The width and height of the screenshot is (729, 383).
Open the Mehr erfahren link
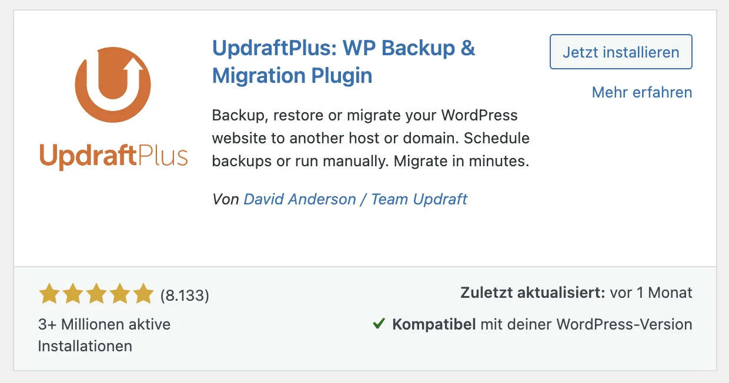click(641, 92)
